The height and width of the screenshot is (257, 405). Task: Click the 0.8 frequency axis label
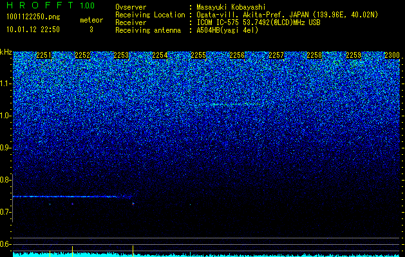pos(6,180)
